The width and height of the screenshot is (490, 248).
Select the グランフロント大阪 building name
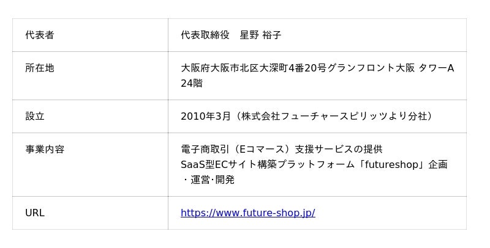coord(370,68)
